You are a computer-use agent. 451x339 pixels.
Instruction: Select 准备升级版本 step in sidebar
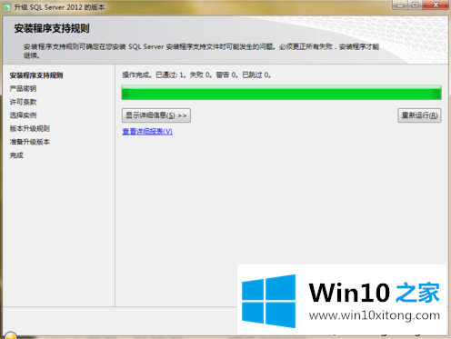tap(30, 142)
